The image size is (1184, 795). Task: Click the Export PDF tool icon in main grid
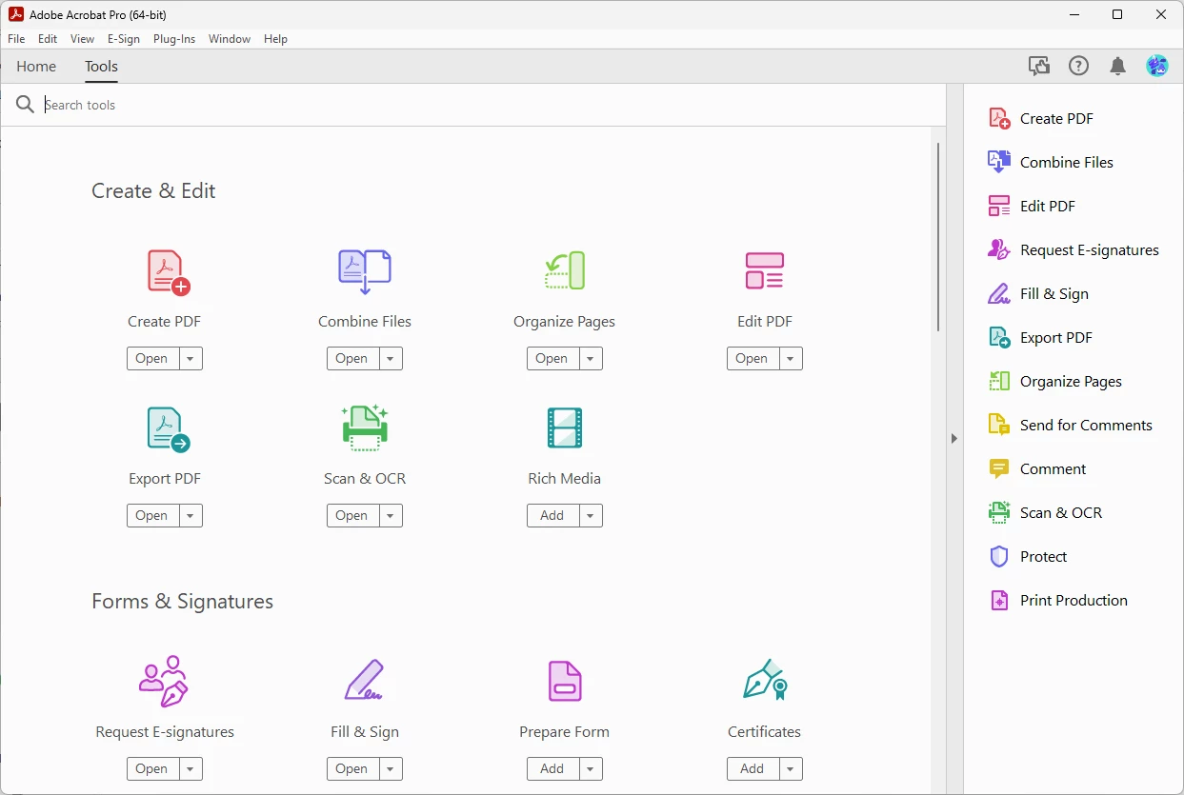pos(169,429)
